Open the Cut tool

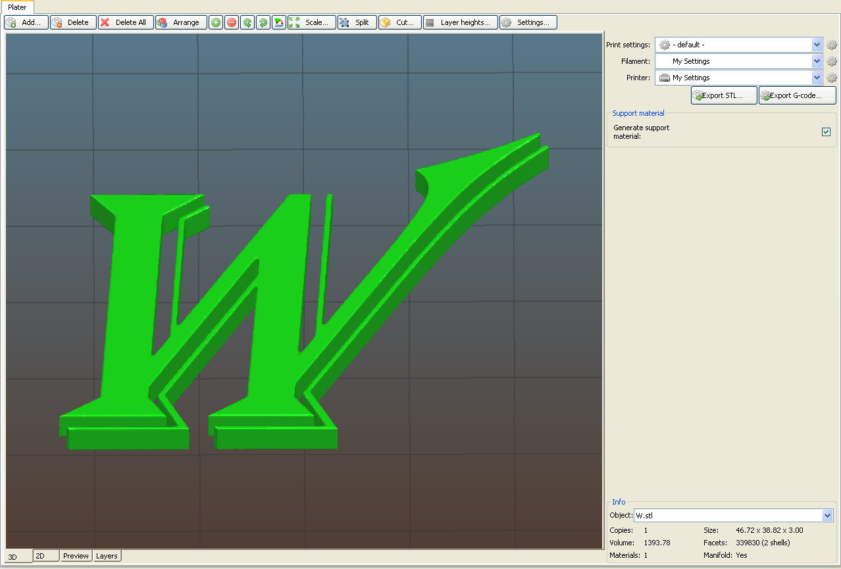coord(399,22)
